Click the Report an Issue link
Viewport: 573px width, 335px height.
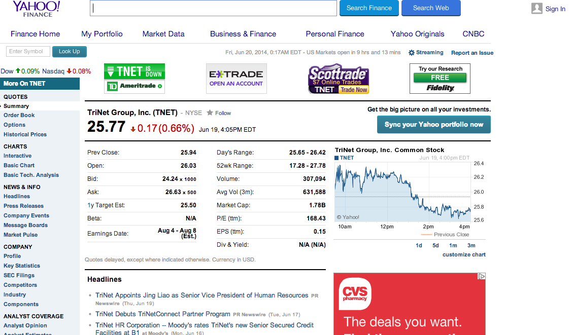(472, 53)
